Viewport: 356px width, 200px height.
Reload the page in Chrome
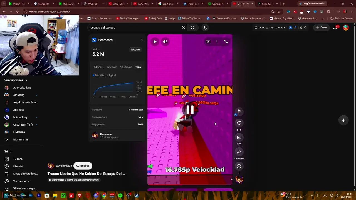(x=18, y=12)
